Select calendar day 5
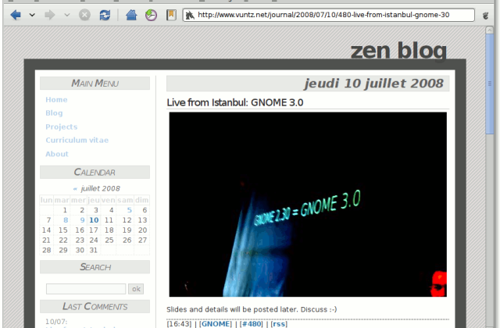Screen dimensions: 500x328 click(x=129, y=210)
